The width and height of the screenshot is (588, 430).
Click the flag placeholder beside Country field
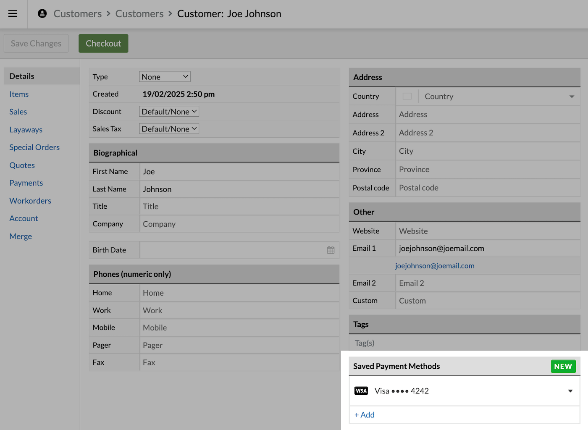point(407,96)
